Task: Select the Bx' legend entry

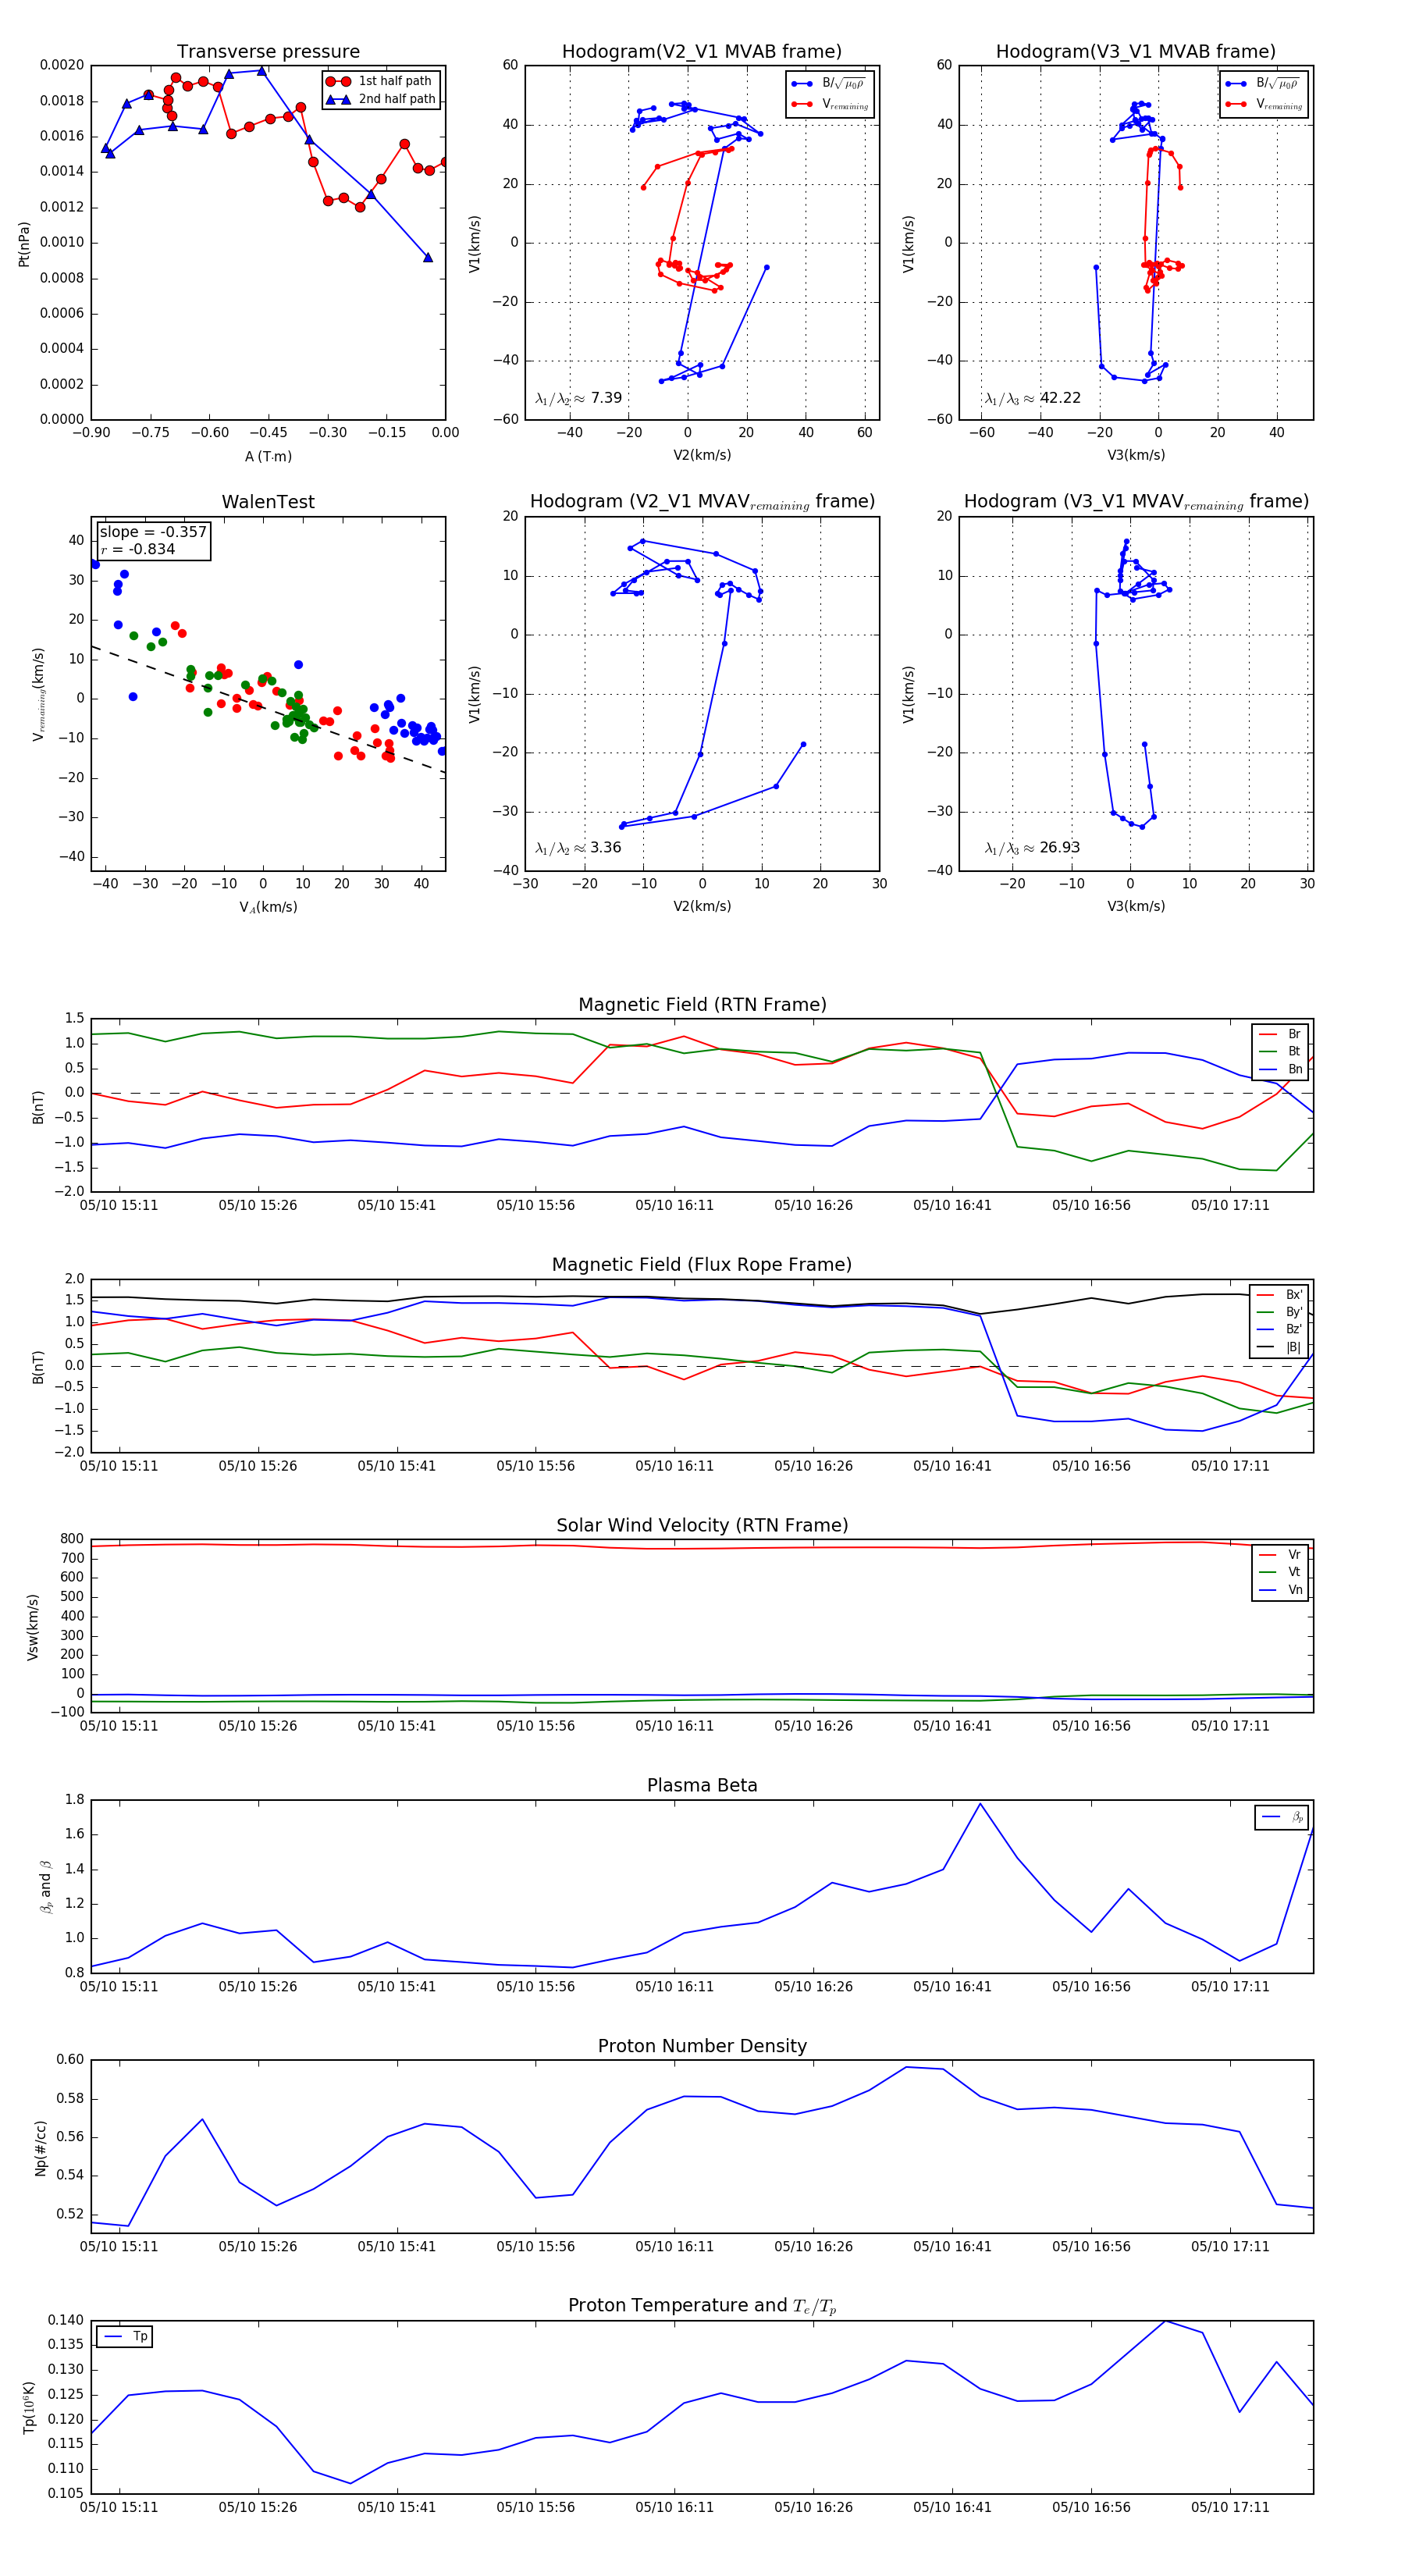Action: pyautogui.click(x=1279, y=1295)
